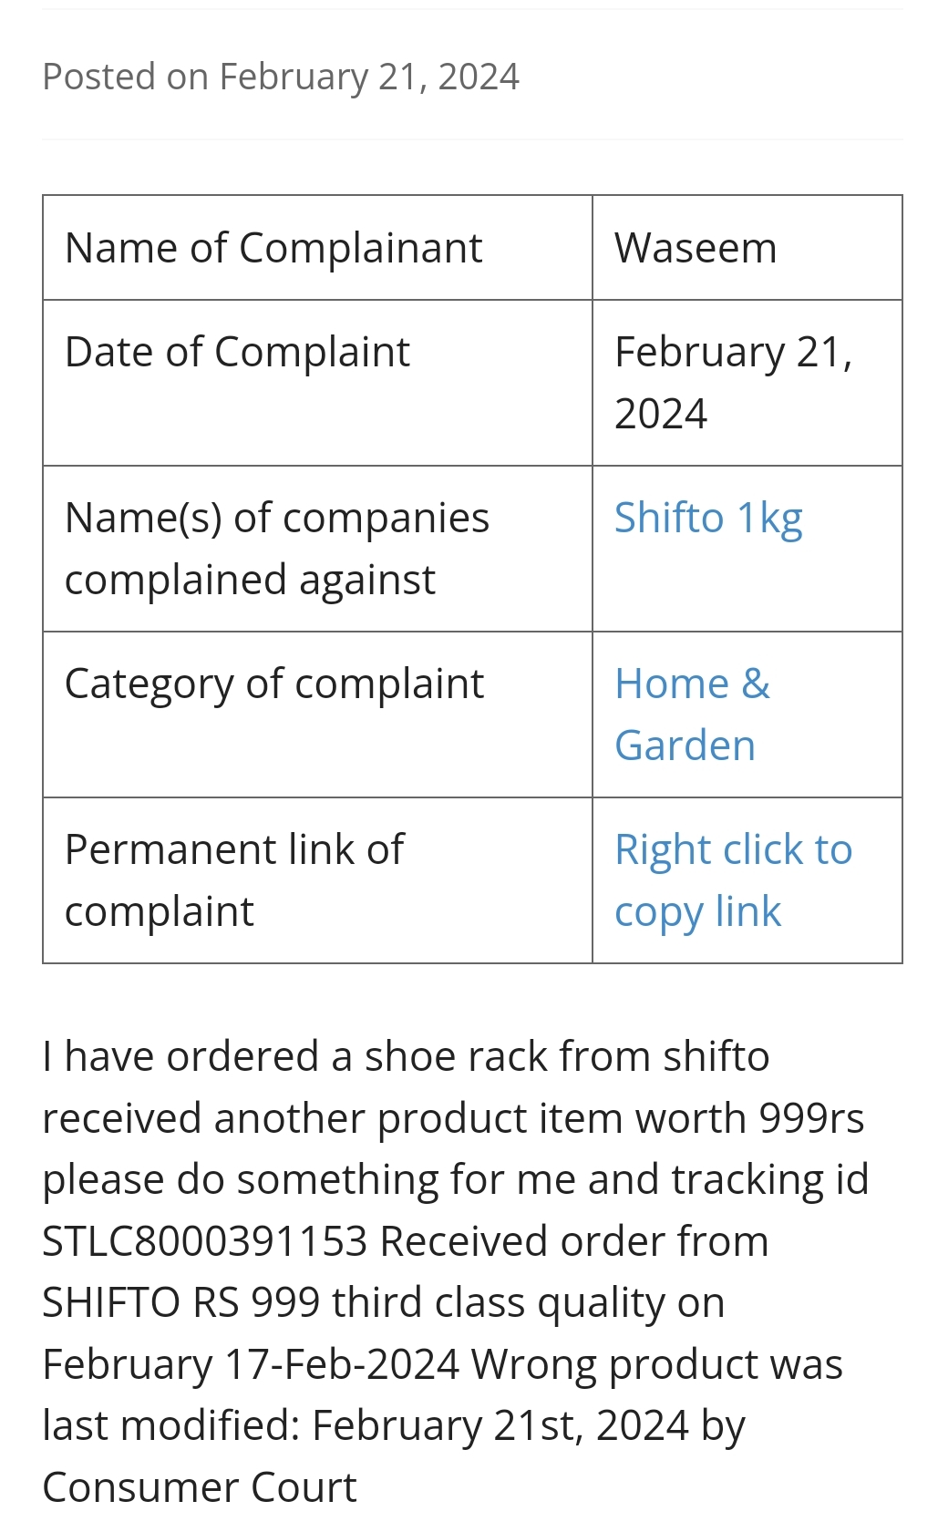Screen dimensions: 938x1532
Task: Click the 'Right click to copy link' permalink
Action: pyautogui.click(x=733, y=880)
